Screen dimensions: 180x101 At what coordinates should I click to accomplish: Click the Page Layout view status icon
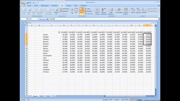pyautogui.click(x=134, y=100)
